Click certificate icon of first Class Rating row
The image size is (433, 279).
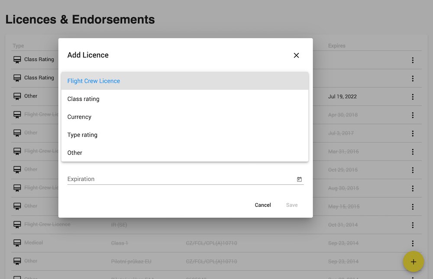[x=17, y=60]
